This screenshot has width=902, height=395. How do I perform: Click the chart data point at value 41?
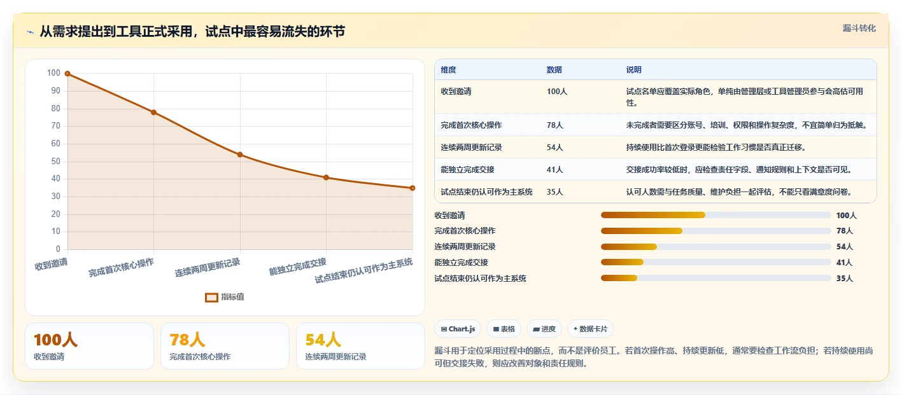click(x=326, y=177)
